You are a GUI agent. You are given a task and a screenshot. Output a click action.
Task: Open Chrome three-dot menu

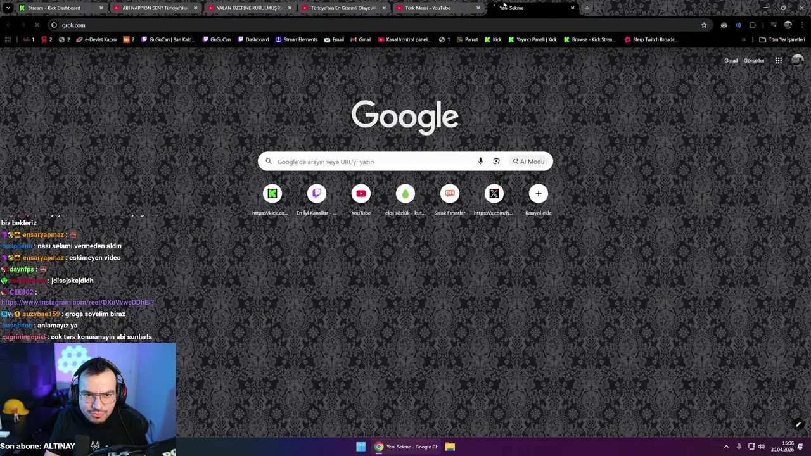pyautogui.click(x=801, y=25)
